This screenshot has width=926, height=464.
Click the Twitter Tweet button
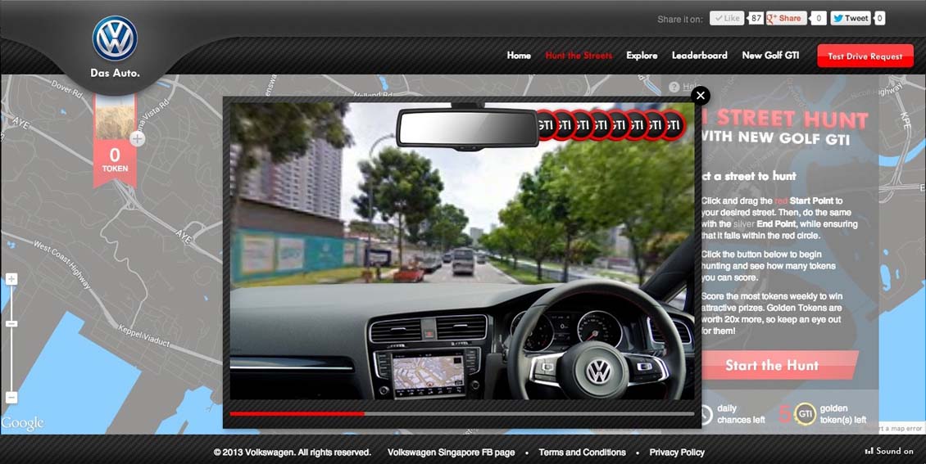click(x=851, y=18)
